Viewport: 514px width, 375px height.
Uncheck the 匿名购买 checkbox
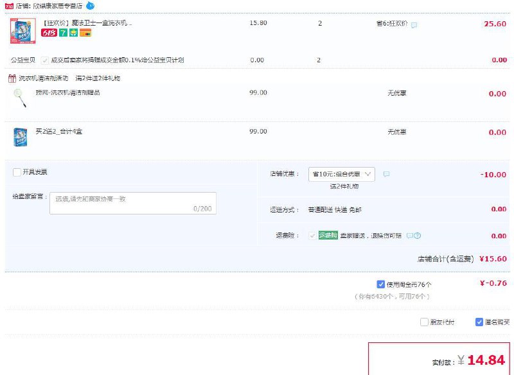pyautogui.click(x=479, y=322)
